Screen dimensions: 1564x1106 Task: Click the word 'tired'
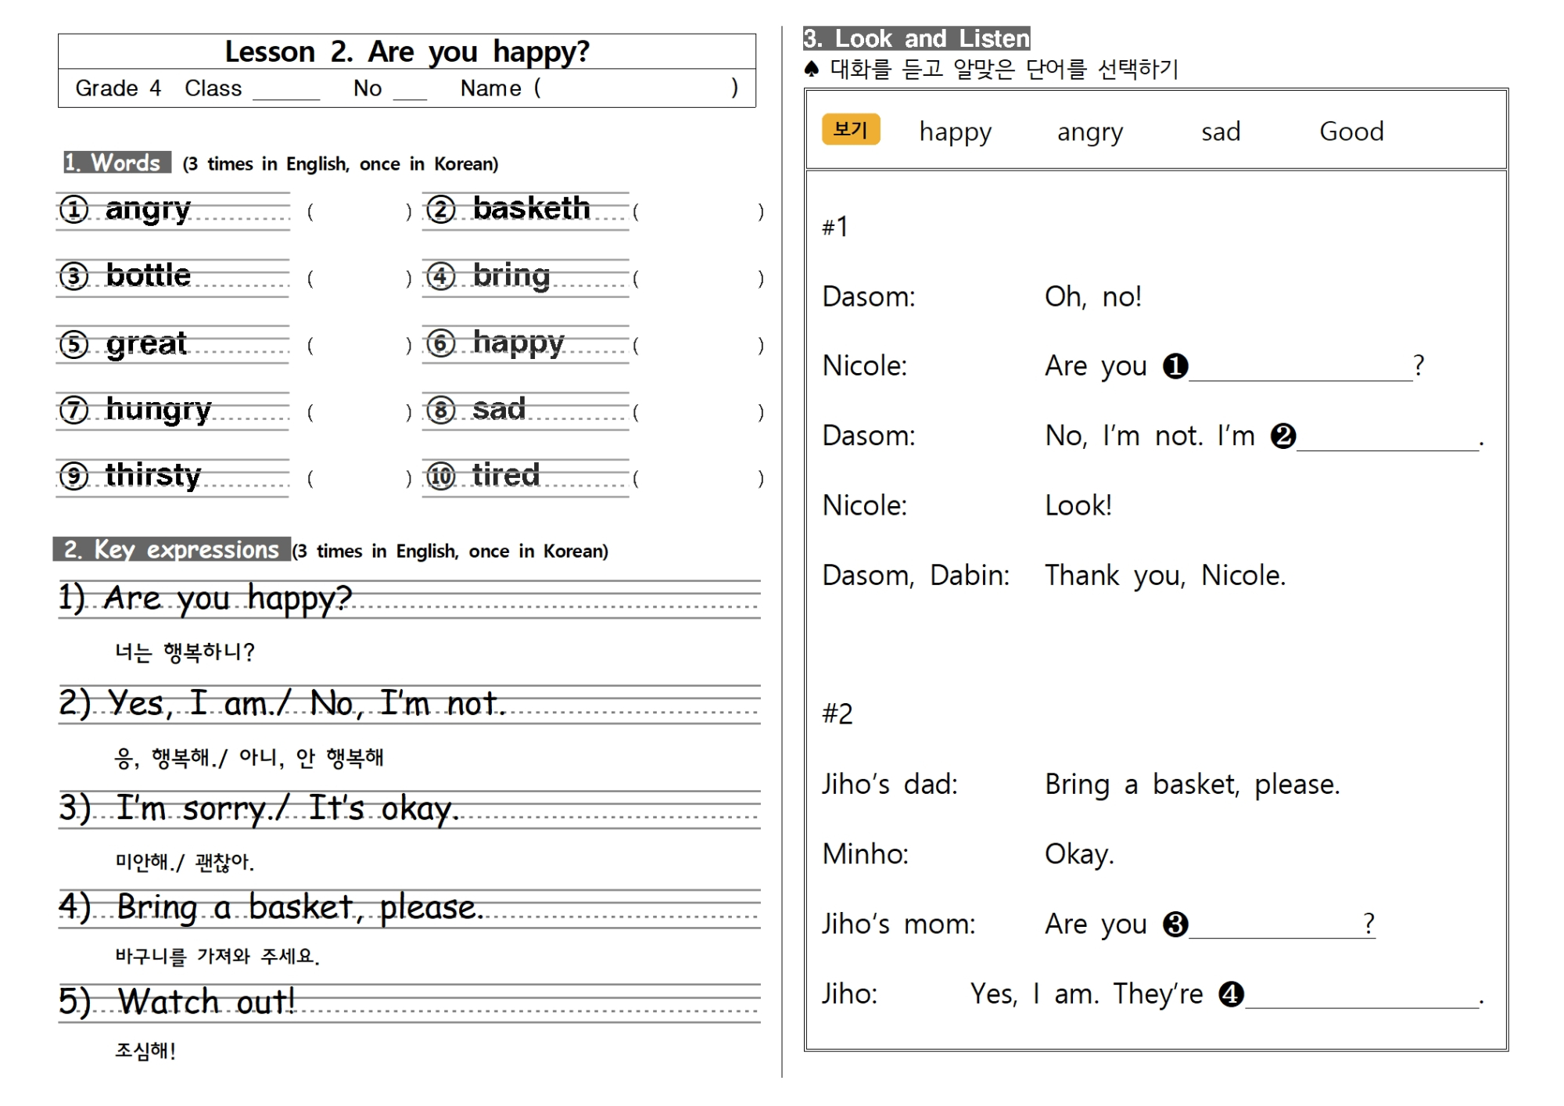point(506,475)
